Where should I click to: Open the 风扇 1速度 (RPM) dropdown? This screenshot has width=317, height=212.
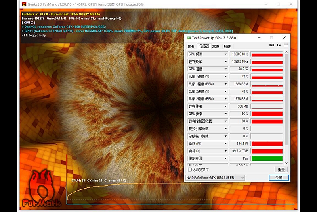tap(225, 84)
